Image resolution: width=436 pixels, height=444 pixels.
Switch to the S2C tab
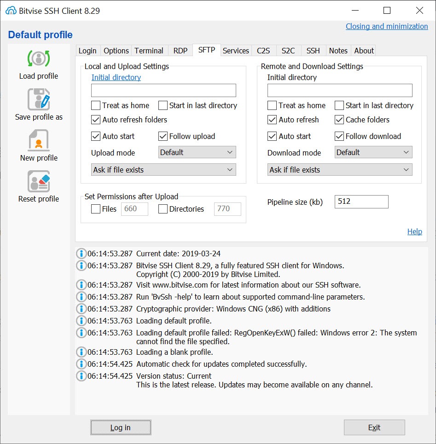point(288,51)
